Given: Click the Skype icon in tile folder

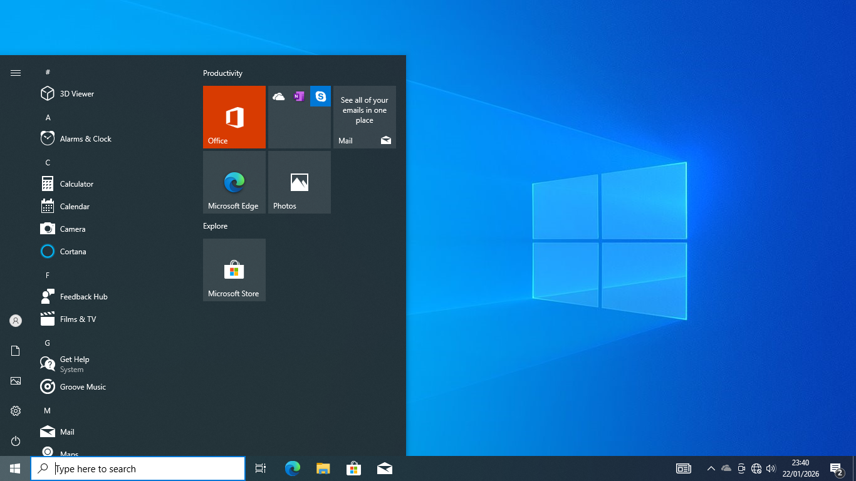Looking at the screenshot, I should click(320, 96).
